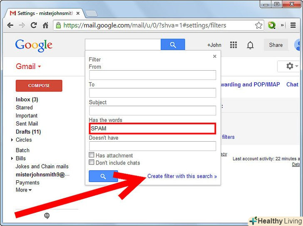Open the Gmail dropdown menu
The height and width of the screenshot is (226, 303).
[28, 66]
